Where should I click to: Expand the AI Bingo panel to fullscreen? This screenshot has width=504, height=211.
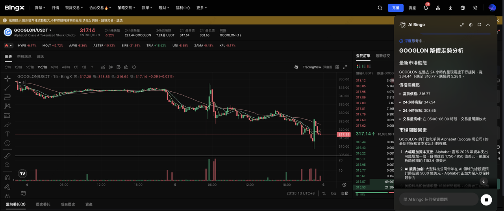[462, 25]
